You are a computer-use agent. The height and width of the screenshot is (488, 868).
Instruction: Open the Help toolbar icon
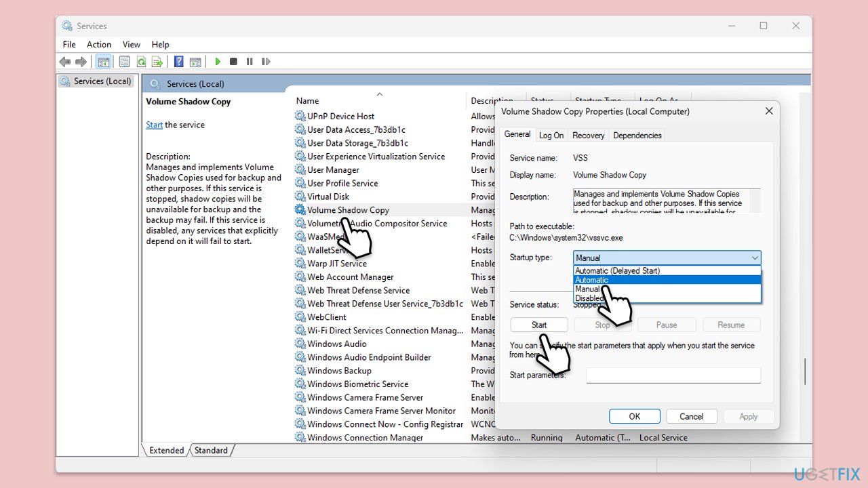click(178, 62)
